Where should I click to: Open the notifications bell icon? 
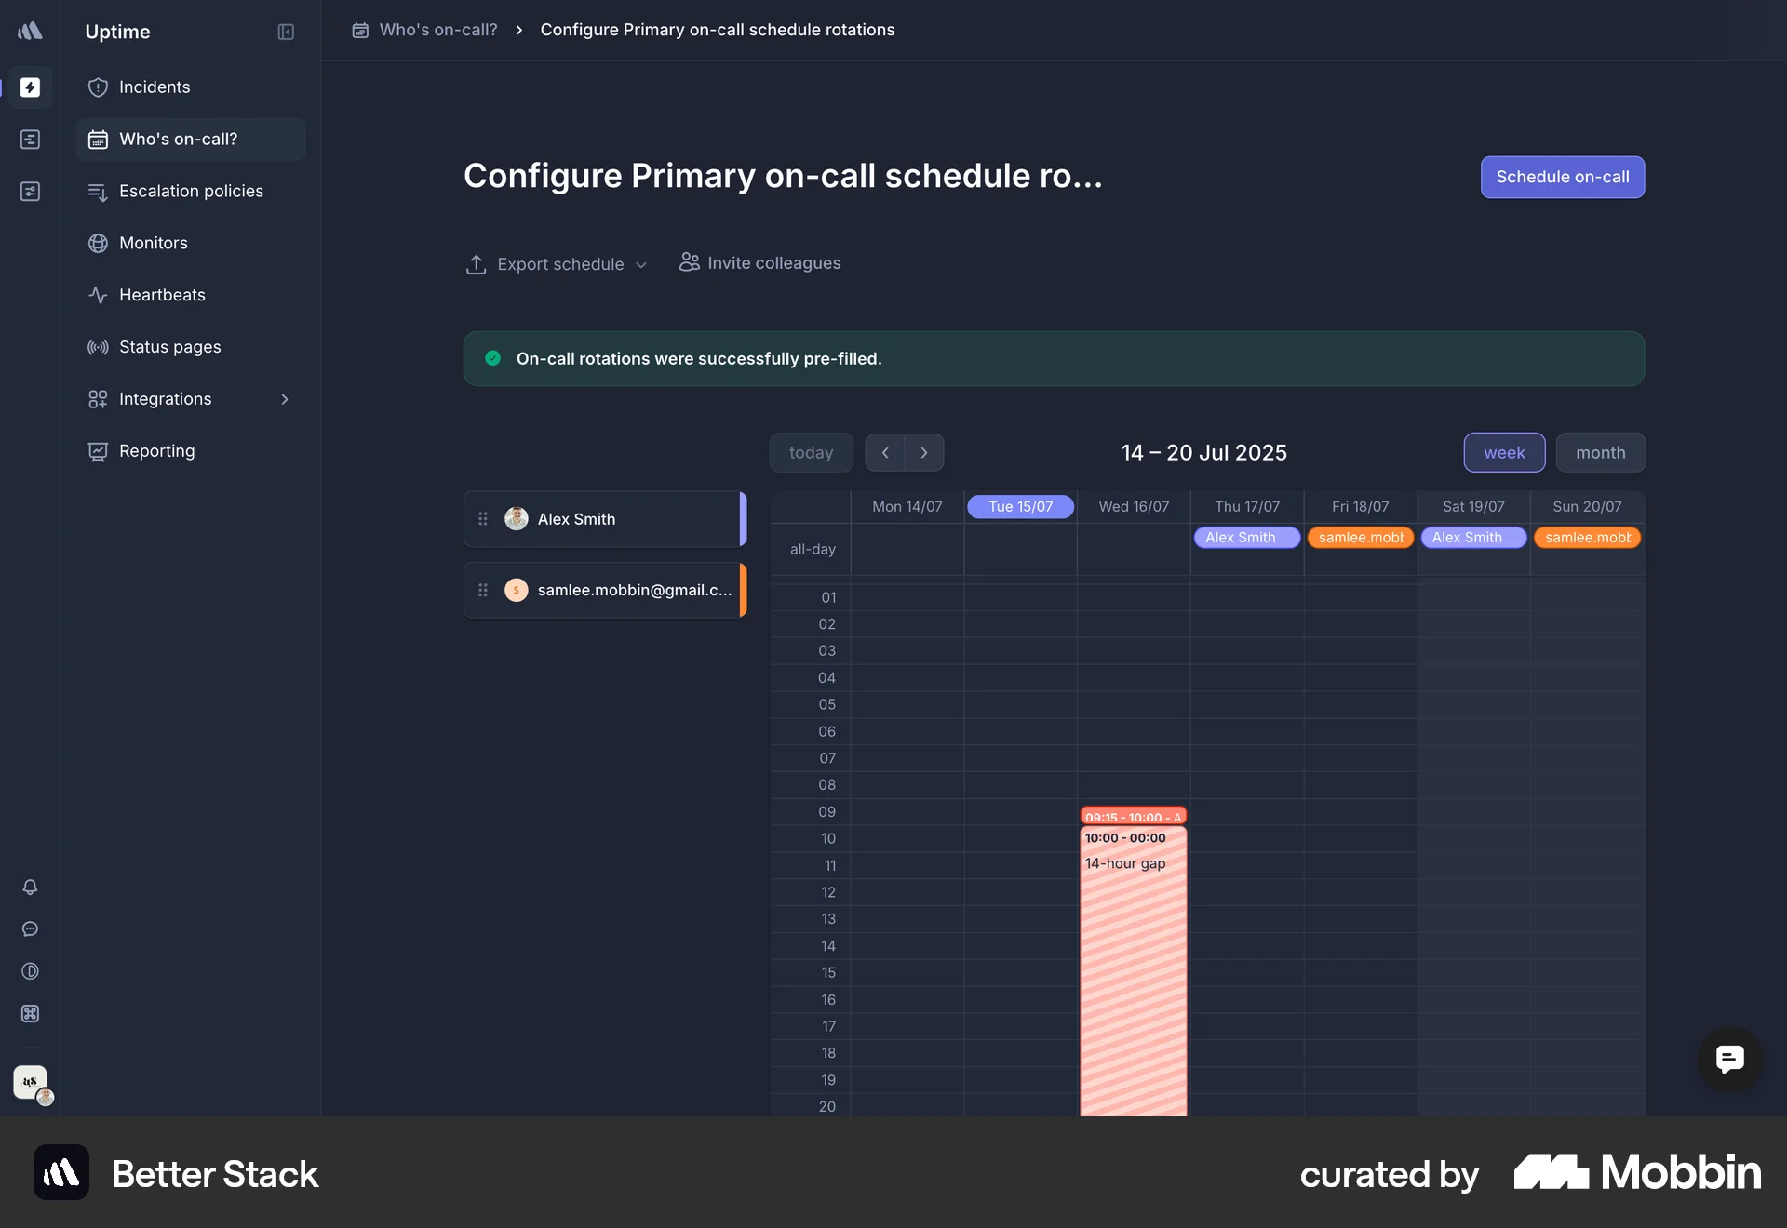tap(30, 888)
